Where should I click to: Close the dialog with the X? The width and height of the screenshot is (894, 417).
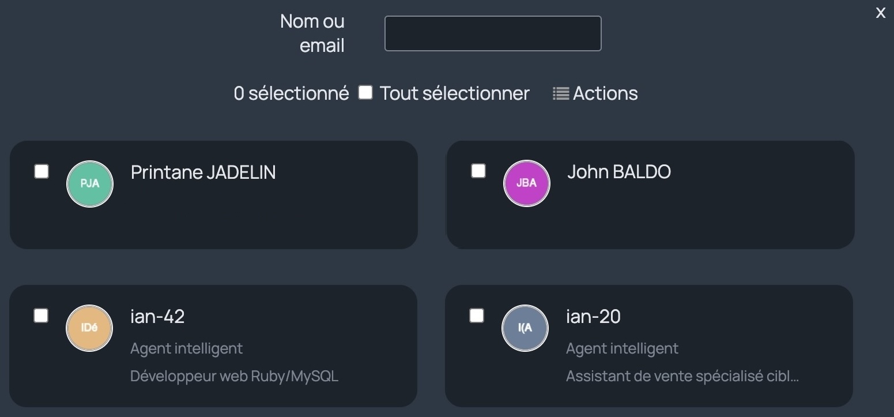[x=880, y=13]
